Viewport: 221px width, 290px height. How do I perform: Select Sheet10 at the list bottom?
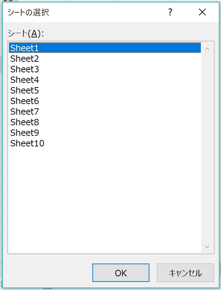coord(27,143)
